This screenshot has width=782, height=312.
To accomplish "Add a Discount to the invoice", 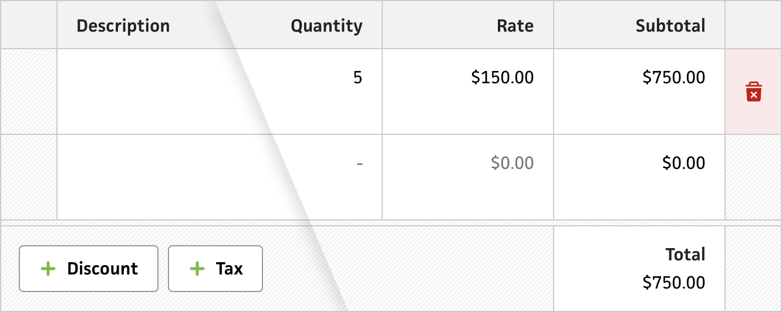I will 89,269.
